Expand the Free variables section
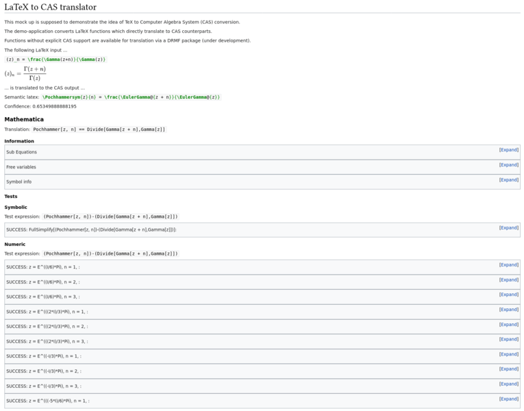Screen dimensions: 524x411 508,165
